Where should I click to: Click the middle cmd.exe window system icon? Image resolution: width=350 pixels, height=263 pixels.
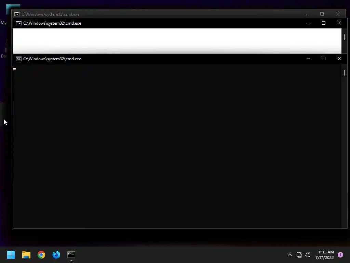click(19, 23)
